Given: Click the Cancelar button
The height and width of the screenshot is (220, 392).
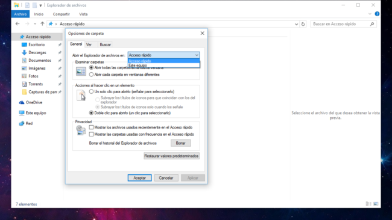Looking at the screenshot, I should tap(166, 178).
